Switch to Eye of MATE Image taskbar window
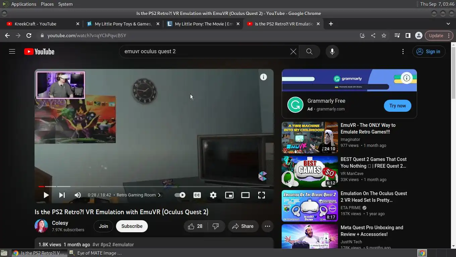 [x=96, y=253]
